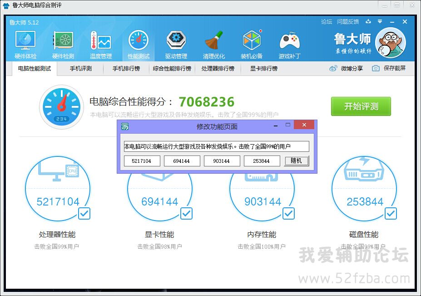Open the 装机必备 essential software cube icon
Viewport: 421px width, 296px height.
(x=252, y=41)
